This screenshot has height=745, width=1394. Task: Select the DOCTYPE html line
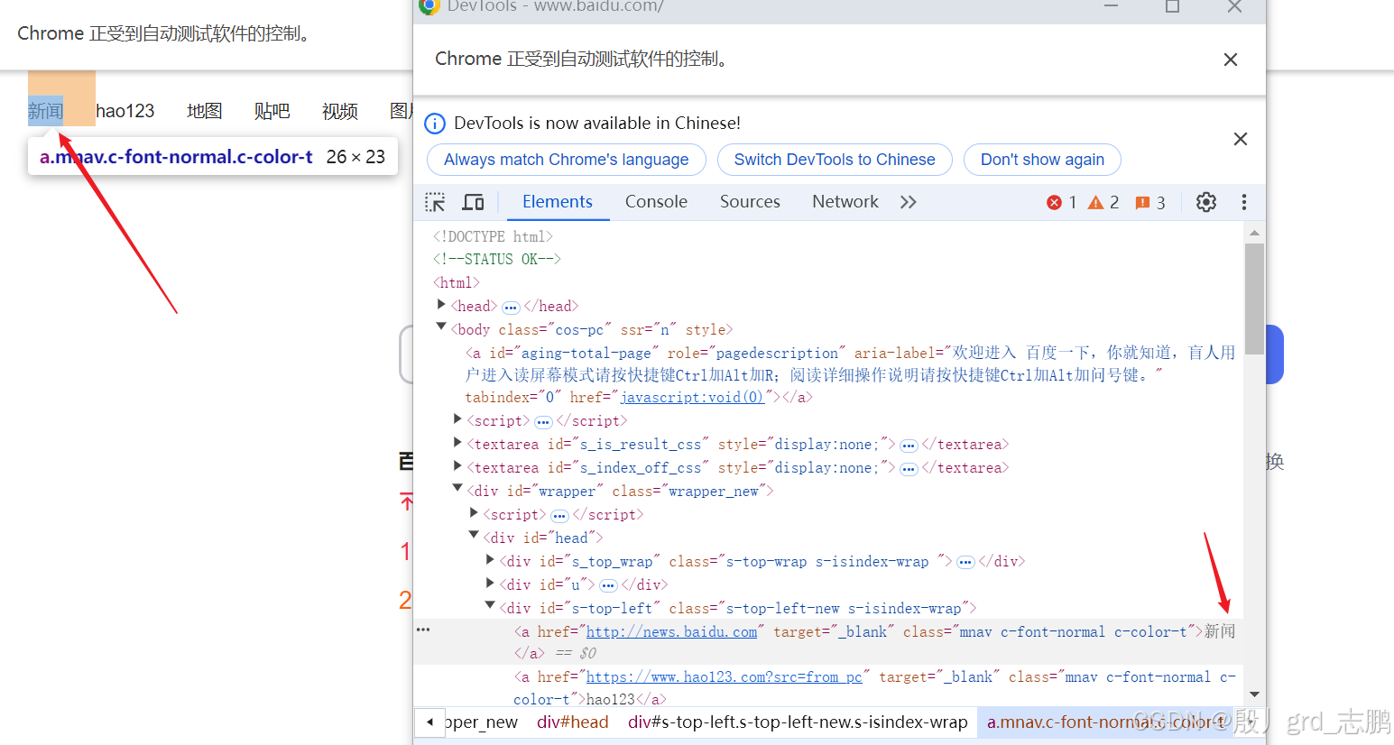pos(493,236)
